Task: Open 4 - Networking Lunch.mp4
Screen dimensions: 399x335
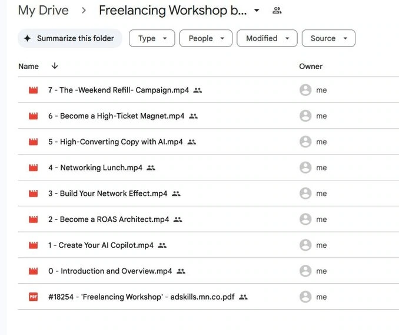Action: [x=95, y=167]
